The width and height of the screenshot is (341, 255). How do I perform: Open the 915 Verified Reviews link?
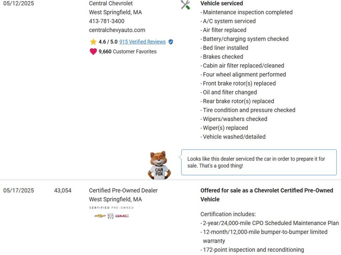pos(142,42)
